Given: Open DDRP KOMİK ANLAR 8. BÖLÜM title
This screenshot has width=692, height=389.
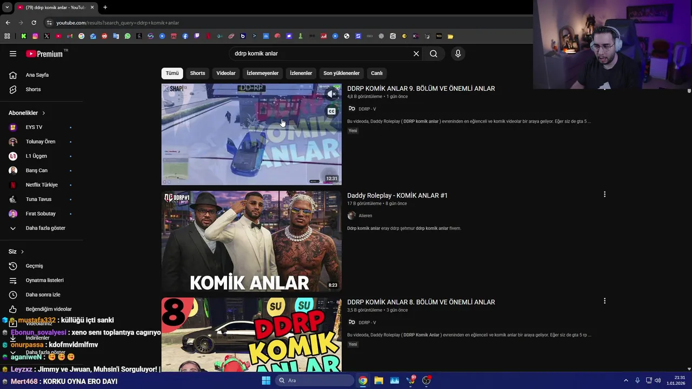Looking at the screenshot, I should coord(421,302).
